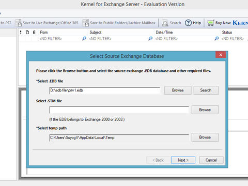Click the attachment paperclip column icon
The height and width of the screenshot is (186, 248).
pos(34,33)
